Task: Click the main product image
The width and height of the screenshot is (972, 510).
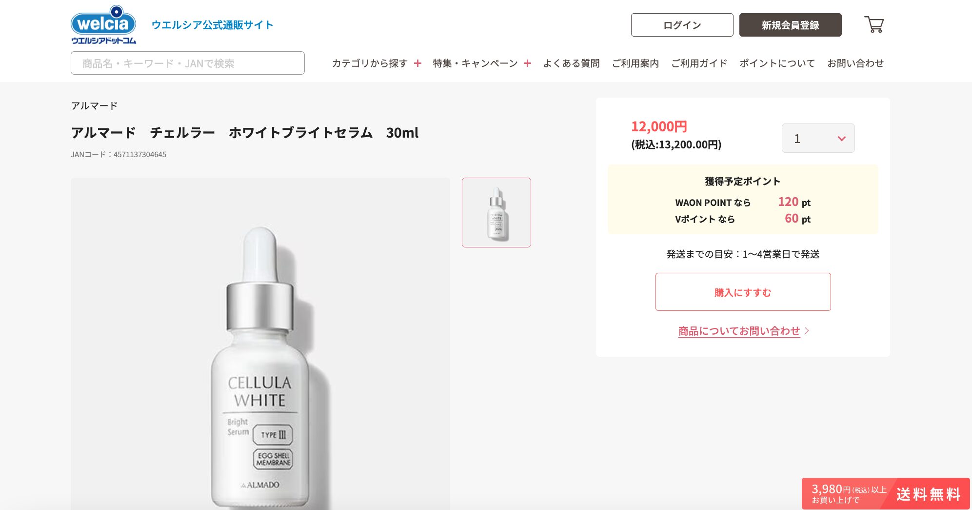Action: pyautogui.click(x=260, y=344)
